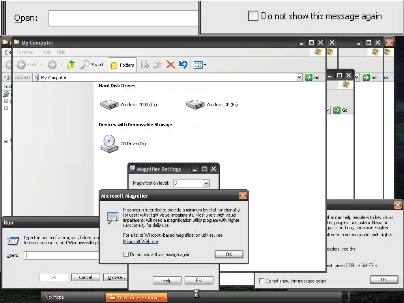This screenshot has width=404, height=303.
Task: Click the Magnifier Settings title bar icon
Action: pos(132,168)
